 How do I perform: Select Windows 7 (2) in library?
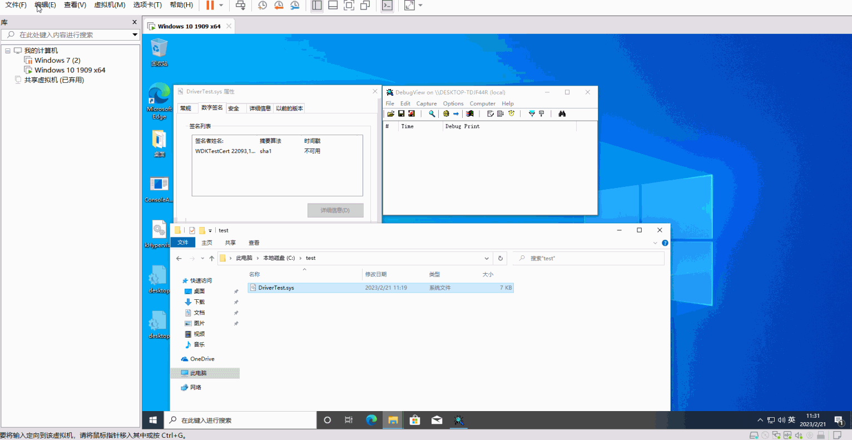57,60
